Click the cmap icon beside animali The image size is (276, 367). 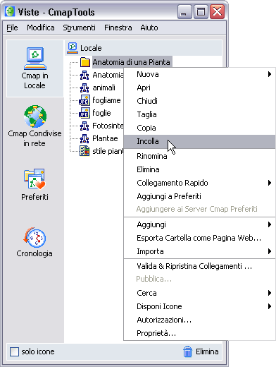(84, 88)
